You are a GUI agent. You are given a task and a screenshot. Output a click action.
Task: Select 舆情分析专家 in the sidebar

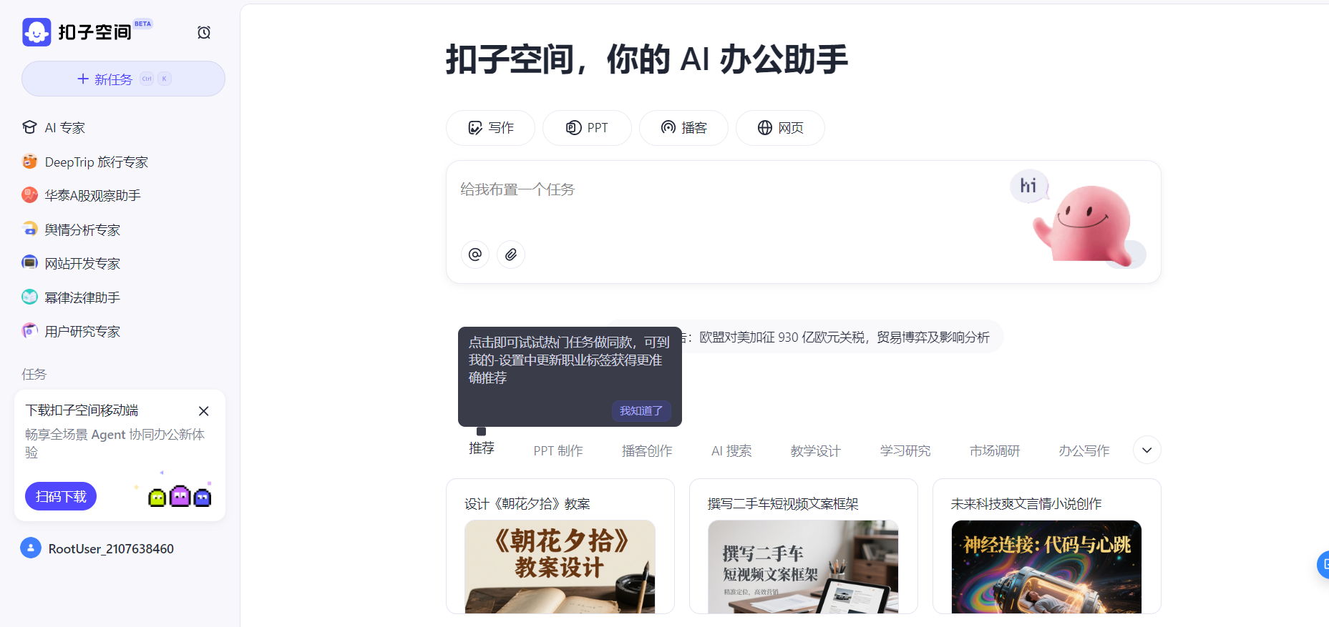tap(82, 230)
